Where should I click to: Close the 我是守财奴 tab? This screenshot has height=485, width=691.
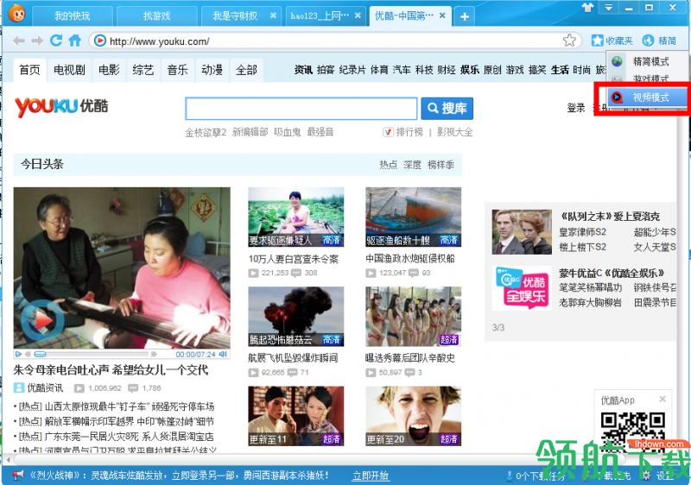coord(273,16)
